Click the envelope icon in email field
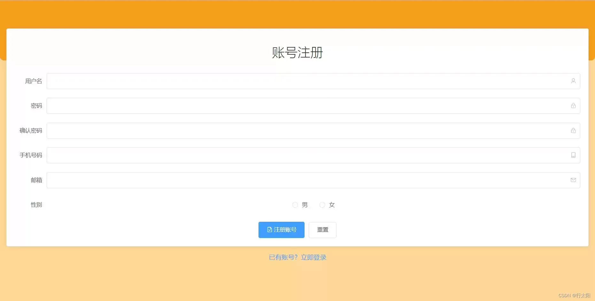Viewport: 595px width, 301px height. pos(573,180)
